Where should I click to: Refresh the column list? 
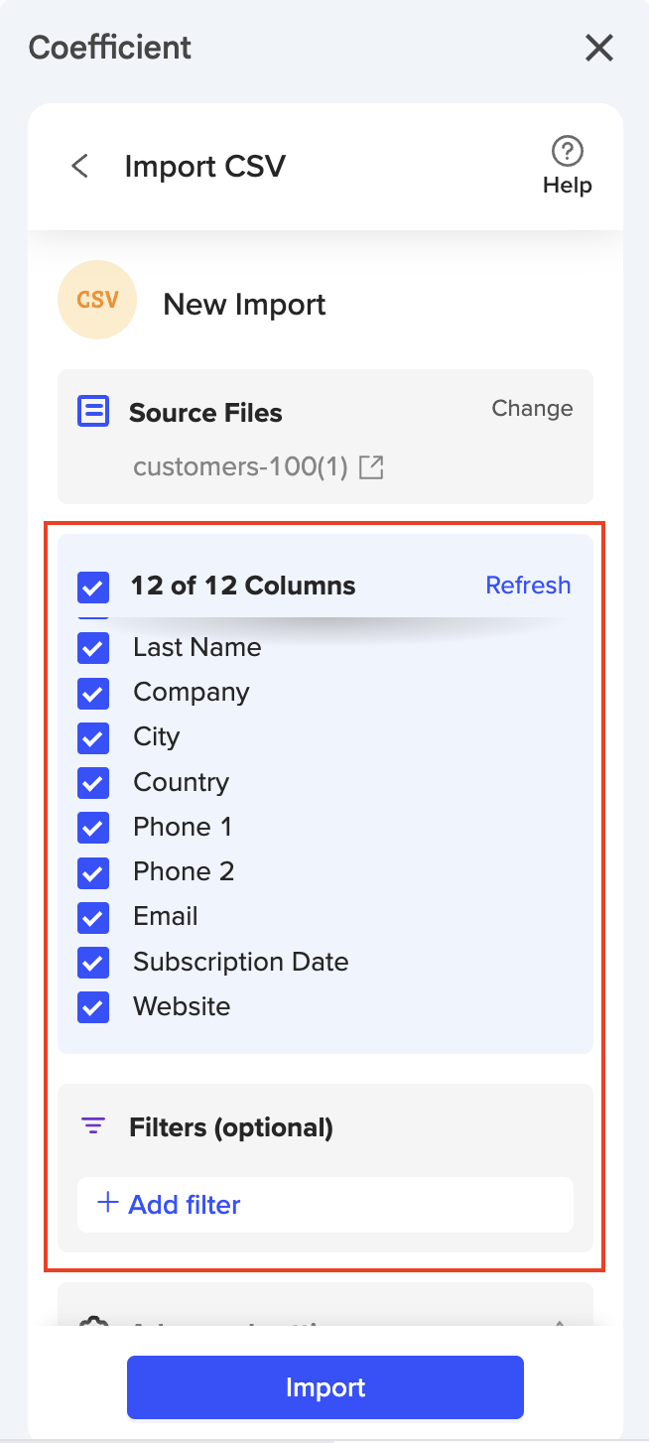click(x=528, y=586)
